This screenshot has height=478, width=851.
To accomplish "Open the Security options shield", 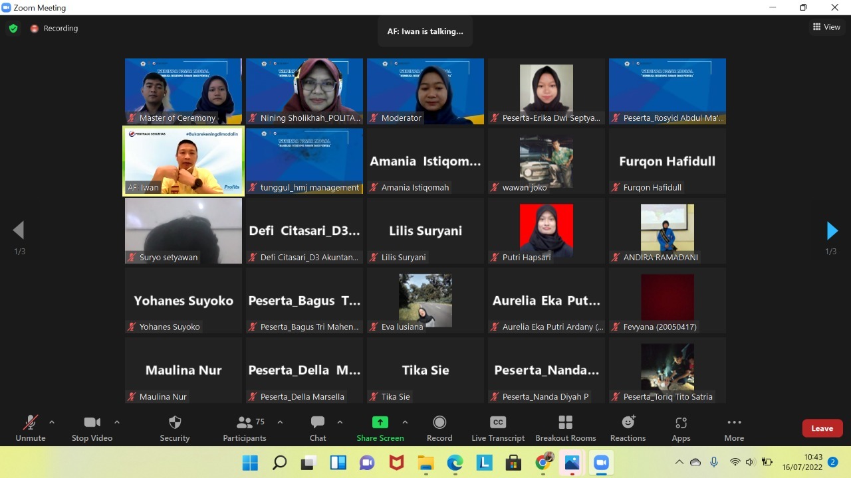I will [174, 428].
